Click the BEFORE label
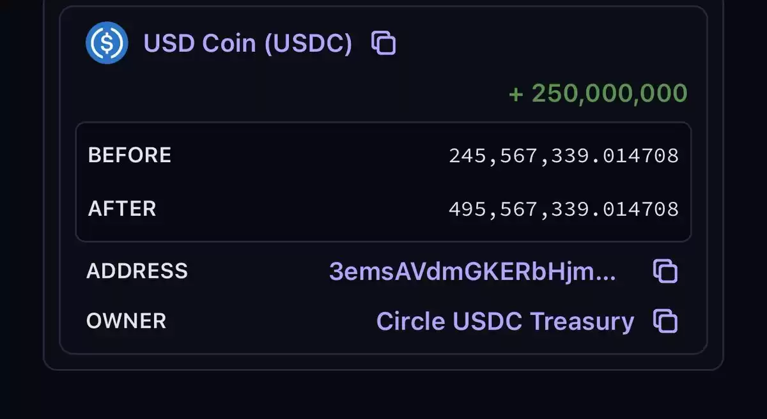 [x=130, y=155]
